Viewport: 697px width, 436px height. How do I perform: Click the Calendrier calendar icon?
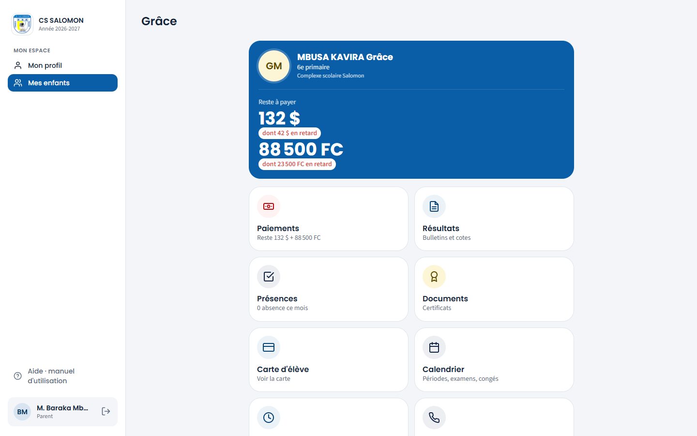[434, 347]
